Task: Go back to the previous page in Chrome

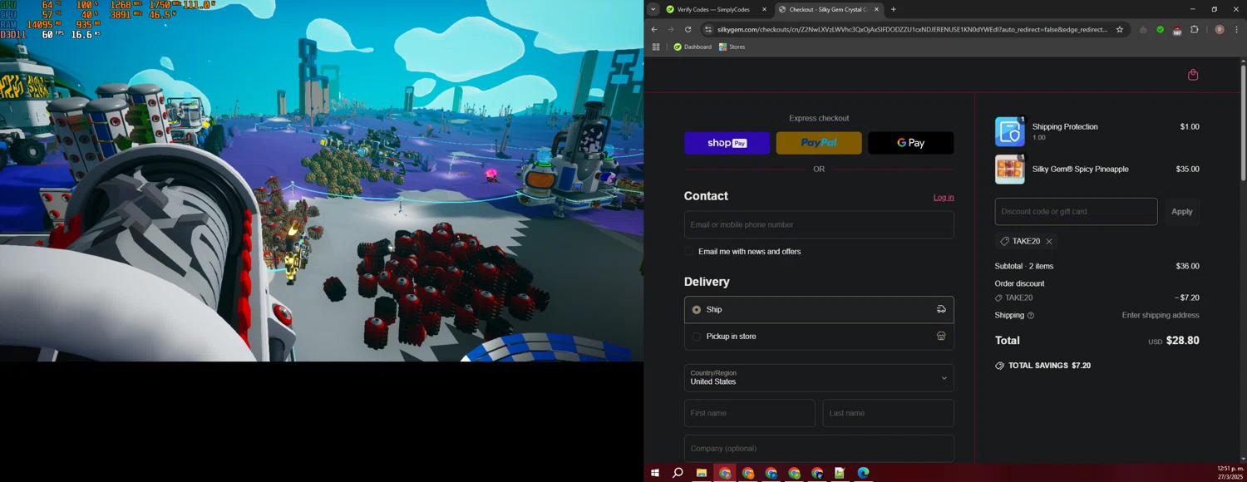Action: [654, 29]
